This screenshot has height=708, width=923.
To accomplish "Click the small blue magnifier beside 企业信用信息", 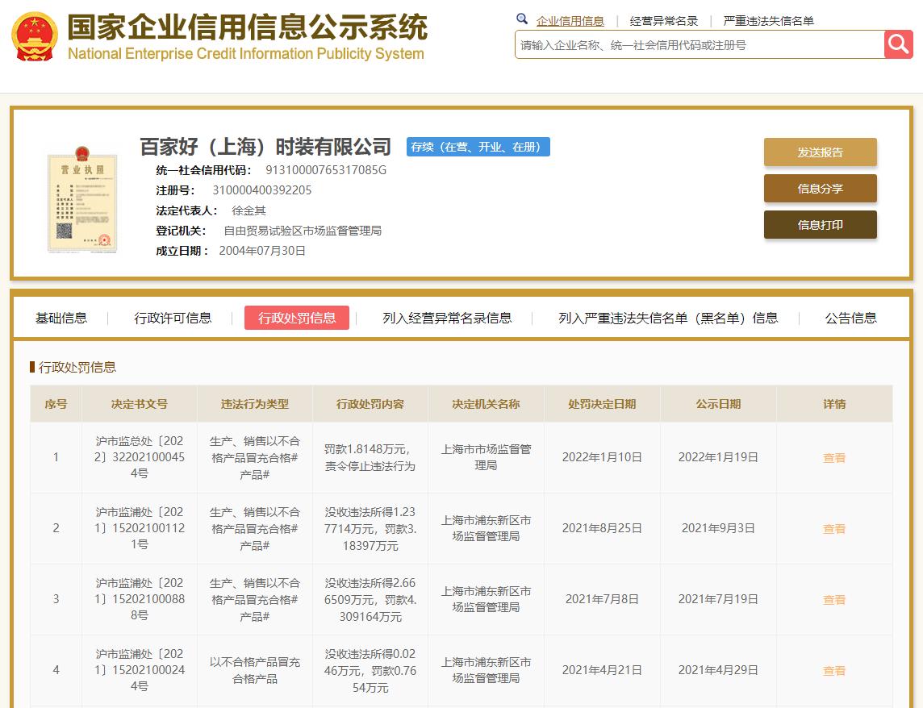I will (x=521, y=19).
